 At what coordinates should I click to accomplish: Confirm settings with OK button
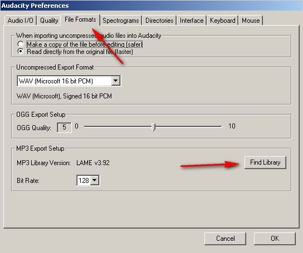click(275, 239)
